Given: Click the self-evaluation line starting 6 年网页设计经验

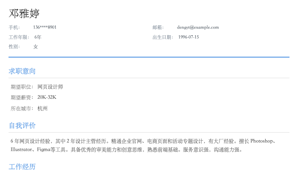Looking at the screenshot, I should (143, 141).
